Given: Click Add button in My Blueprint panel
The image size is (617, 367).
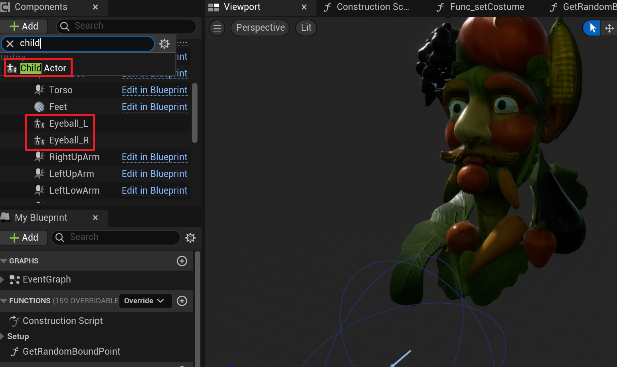Looking at the screenshot, I should click(x=24, y=237).
